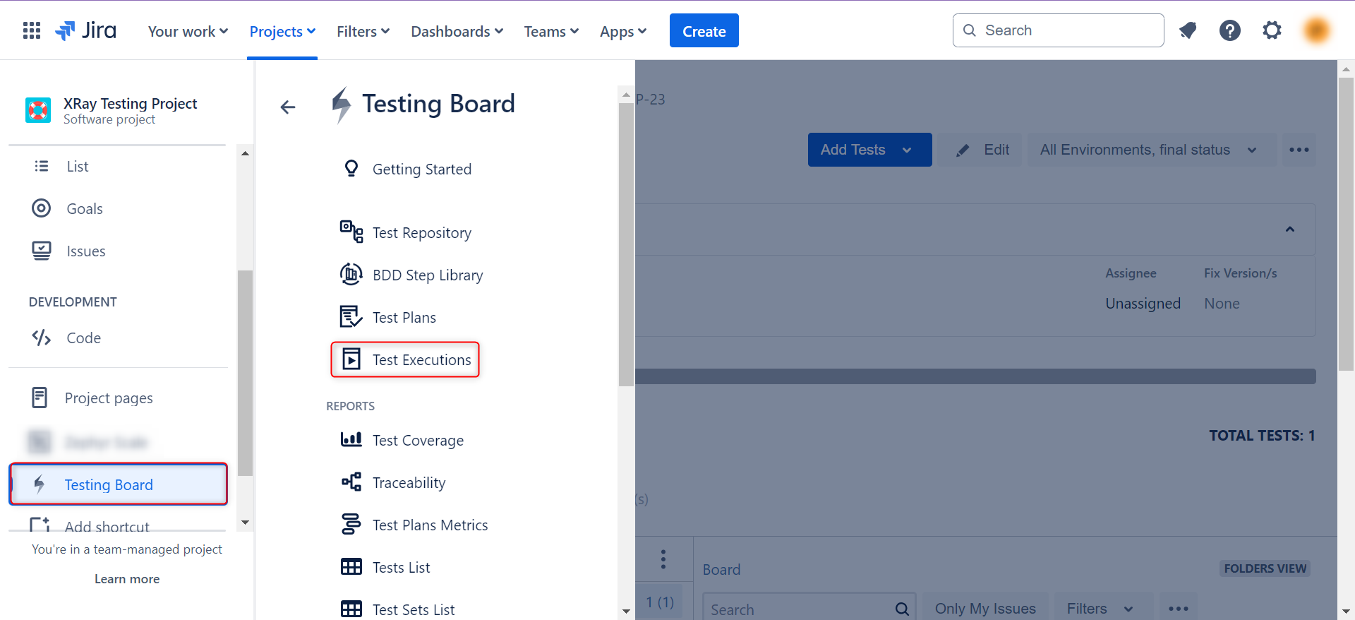Open the settings gear icon
Image resolution: width=1355 pixels, height=620 pixels.
point(1272,30)
